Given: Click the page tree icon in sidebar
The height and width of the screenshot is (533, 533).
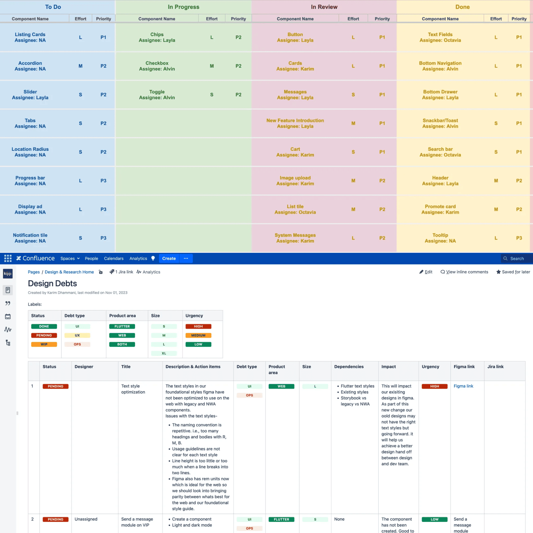Looking at the screenshot, I should 8,343.
